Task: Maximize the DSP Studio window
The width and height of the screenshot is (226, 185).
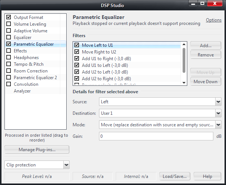Action: (203, 3)
